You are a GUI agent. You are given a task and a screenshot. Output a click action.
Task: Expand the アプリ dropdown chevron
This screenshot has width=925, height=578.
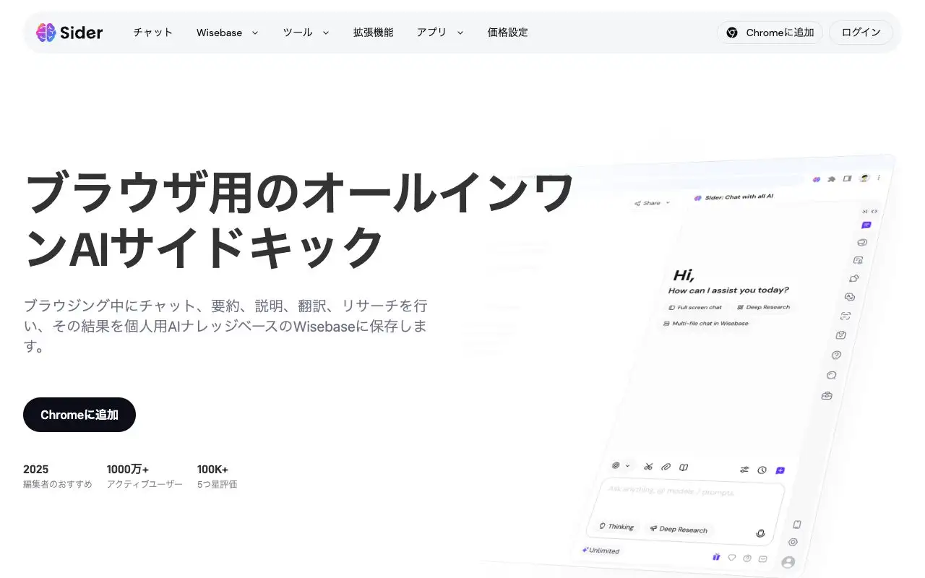(x=460, y=33)
